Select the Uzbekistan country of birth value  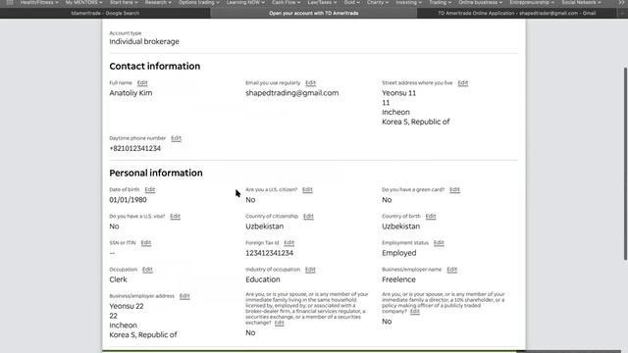[x=400, y=227]
